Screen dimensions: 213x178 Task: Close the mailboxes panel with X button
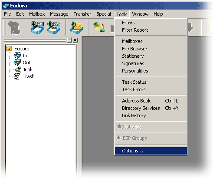pyautogui.click(x=75, y=40)
